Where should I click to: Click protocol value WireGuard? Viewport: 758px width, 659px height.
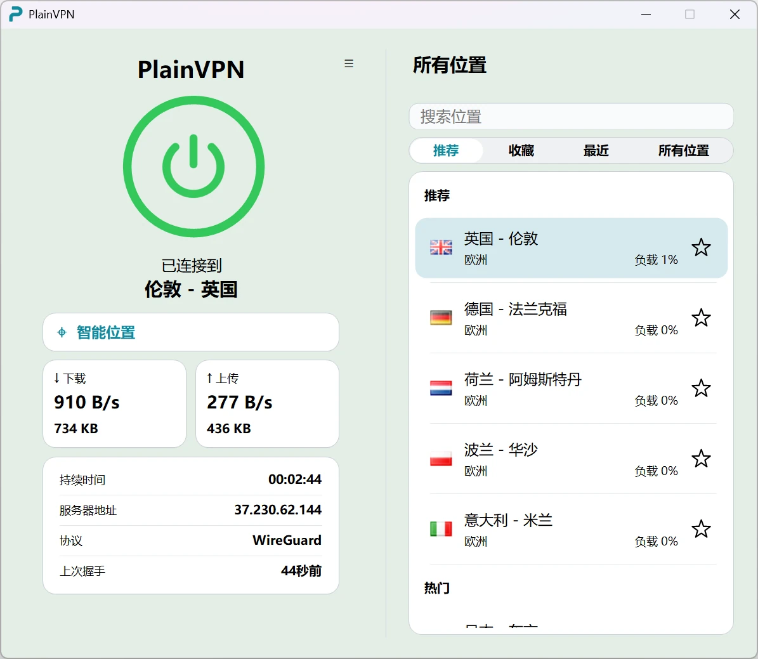[287, 540]
